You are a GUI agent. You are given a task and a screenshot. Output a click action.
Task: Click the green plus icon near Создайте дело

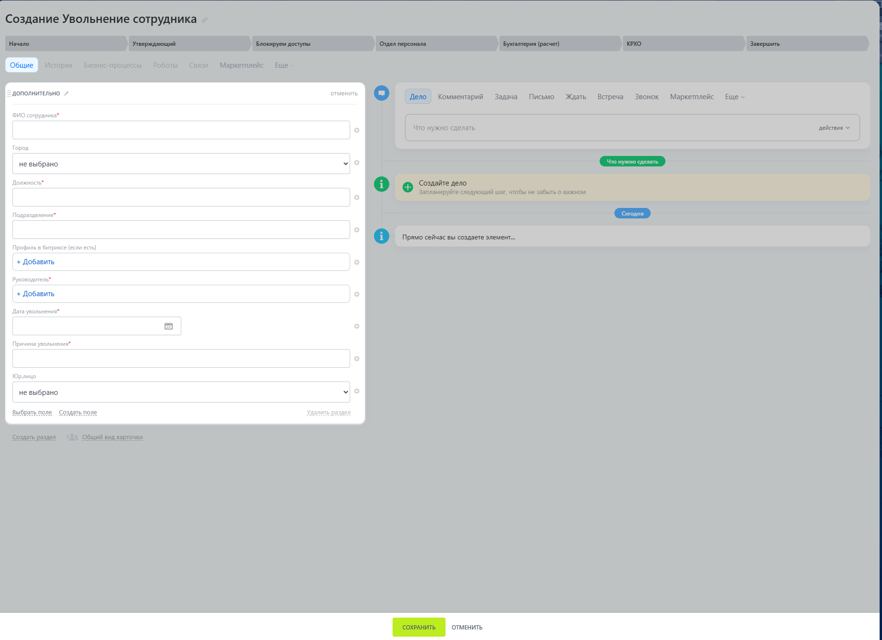(408, 187)
